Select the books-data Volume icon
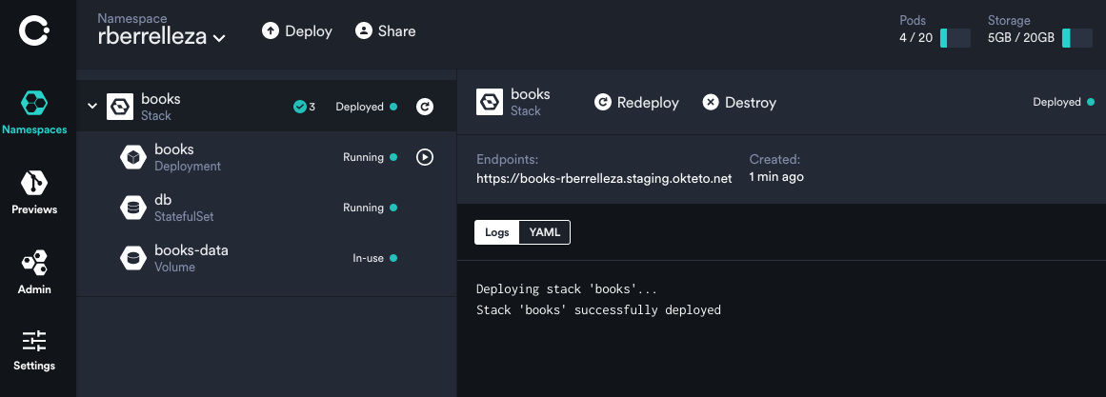 132,258
